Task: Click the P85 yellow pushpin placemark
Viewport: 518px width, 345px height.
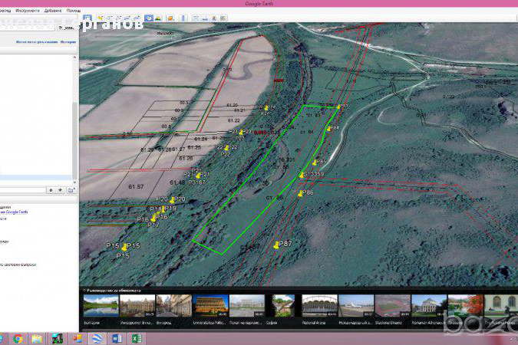Action: click(315, 162)
